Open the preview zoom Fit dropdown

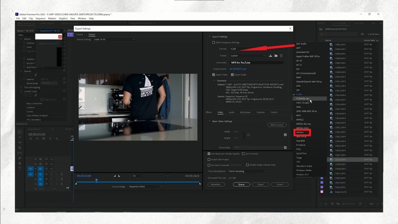coord(138,176)
